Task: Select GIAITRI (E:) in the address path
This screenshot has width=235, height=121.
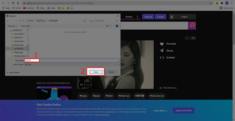Action: (x=41, y=21)
